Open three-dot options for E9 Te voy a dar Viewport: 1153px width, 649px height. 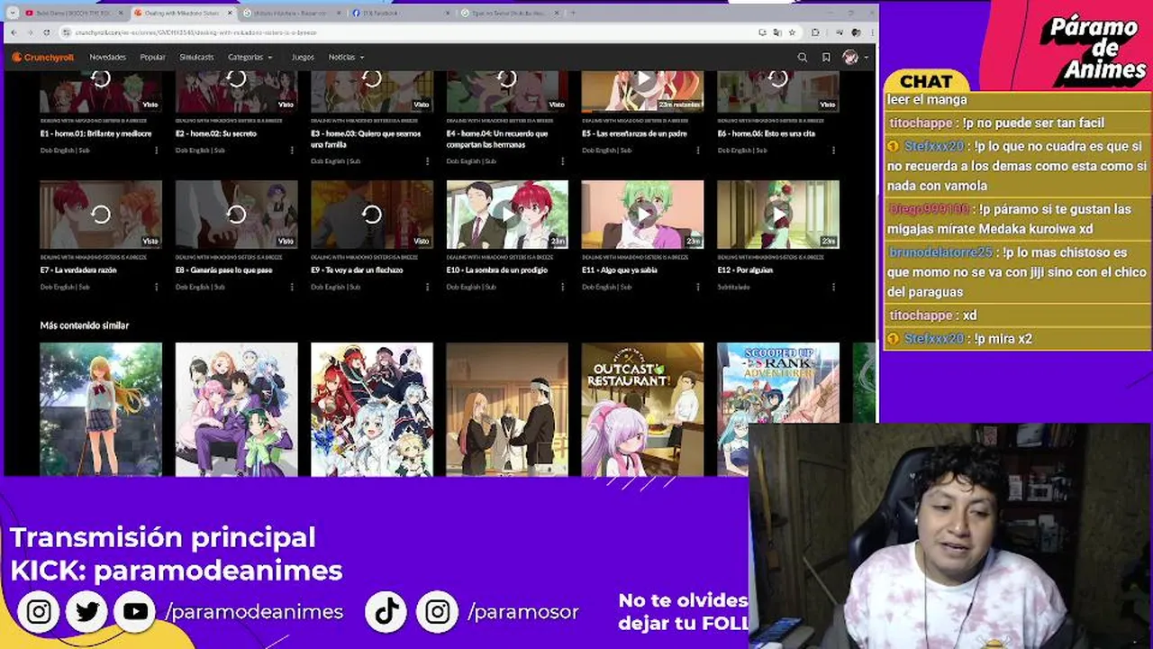(x=427, y=288)
